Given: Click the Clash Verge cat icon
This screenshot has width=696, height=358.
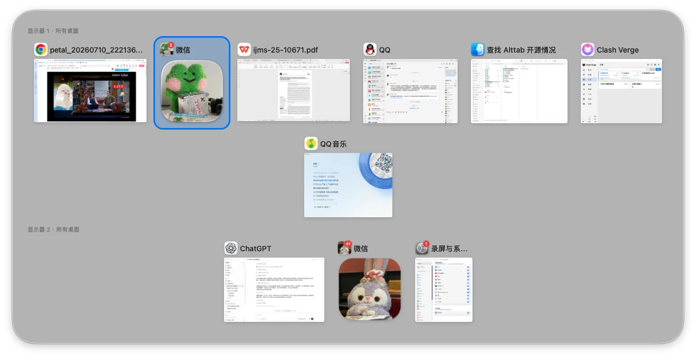Looking at the screenshot, I should (588, 50).
